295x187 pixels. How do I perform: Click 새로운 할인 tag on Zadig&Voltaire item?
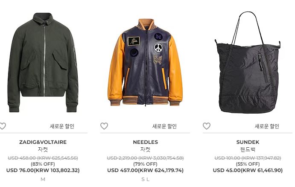click(62, 126)
